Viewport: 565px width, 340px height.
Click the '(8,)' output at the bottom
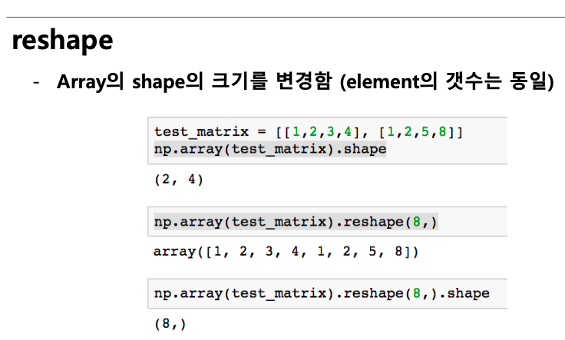point(170,324)
